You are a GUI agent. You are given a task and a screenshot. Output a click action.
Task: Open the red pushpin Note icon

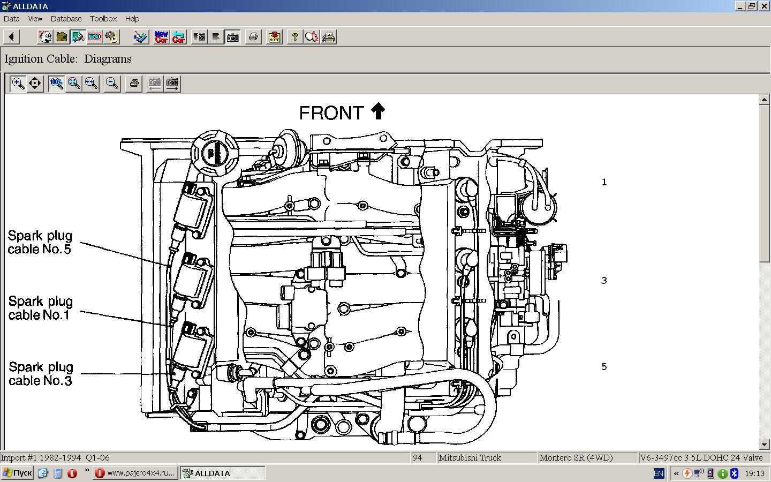click(274, 37)
